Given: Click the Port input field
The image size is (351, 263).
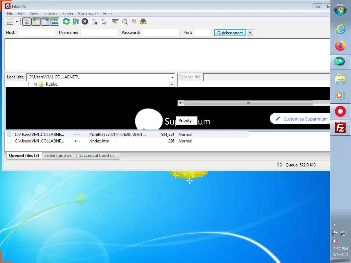Looking at the screenshot, I should (x=202, y=33).
